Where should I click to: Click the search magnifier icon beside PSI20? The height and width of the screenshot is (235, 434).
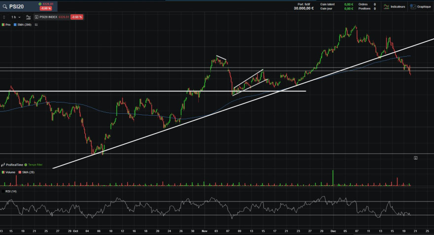(5, 6)
